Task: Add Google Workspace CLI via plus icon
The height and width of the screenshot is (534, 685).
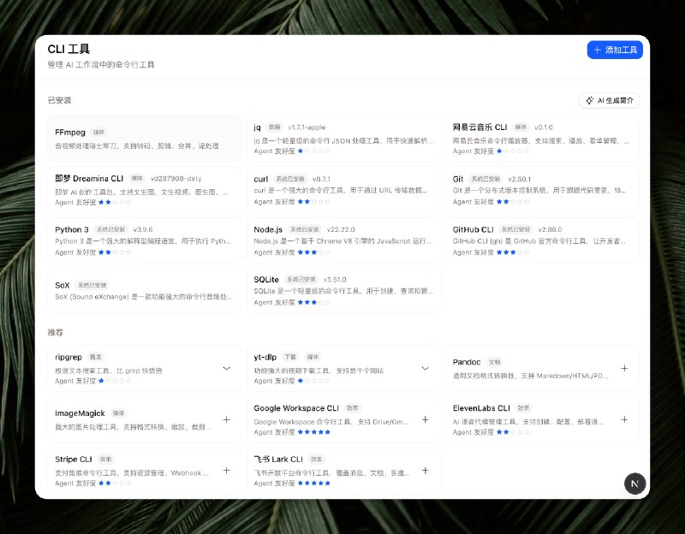Action: (425, 419)
